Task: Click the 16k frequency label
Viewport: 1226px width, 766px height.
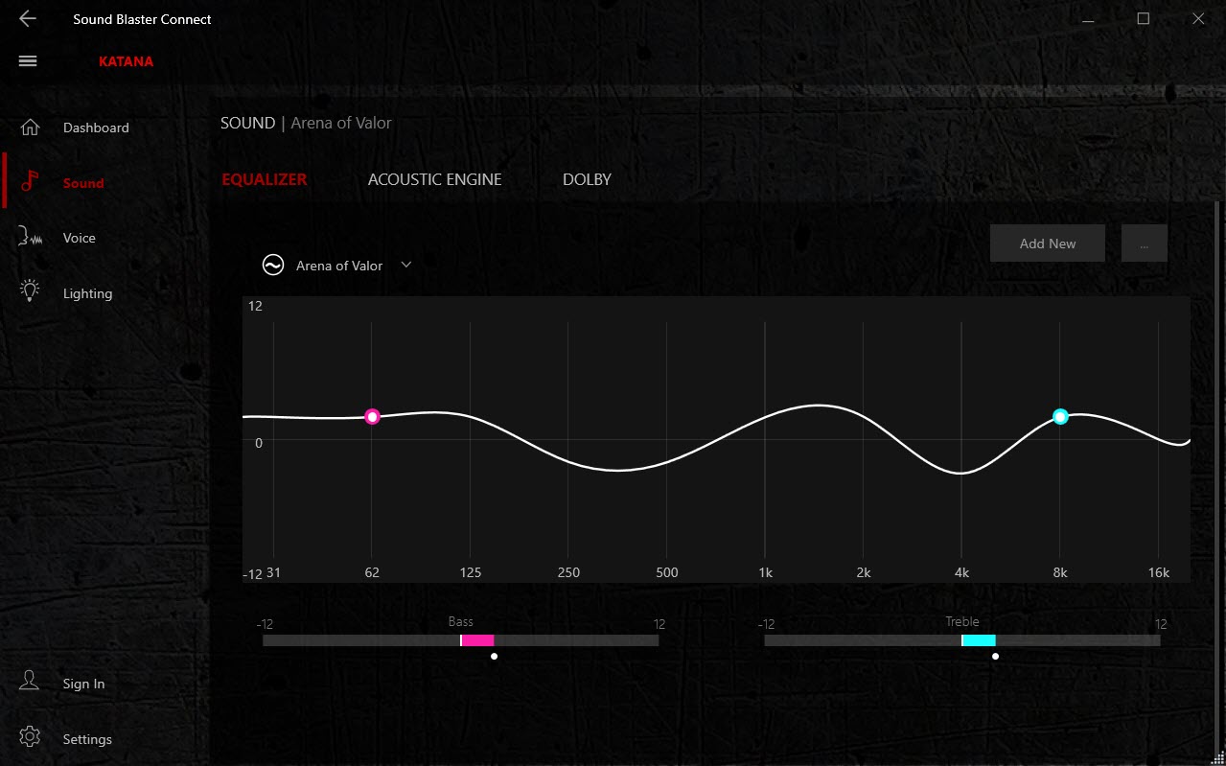Action: click(1159, 573)
